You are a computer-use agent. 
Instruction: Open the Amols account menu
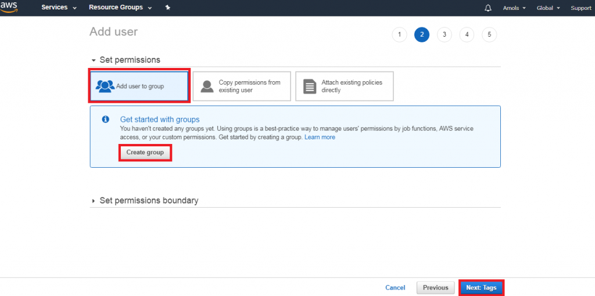tap(514, 8)
